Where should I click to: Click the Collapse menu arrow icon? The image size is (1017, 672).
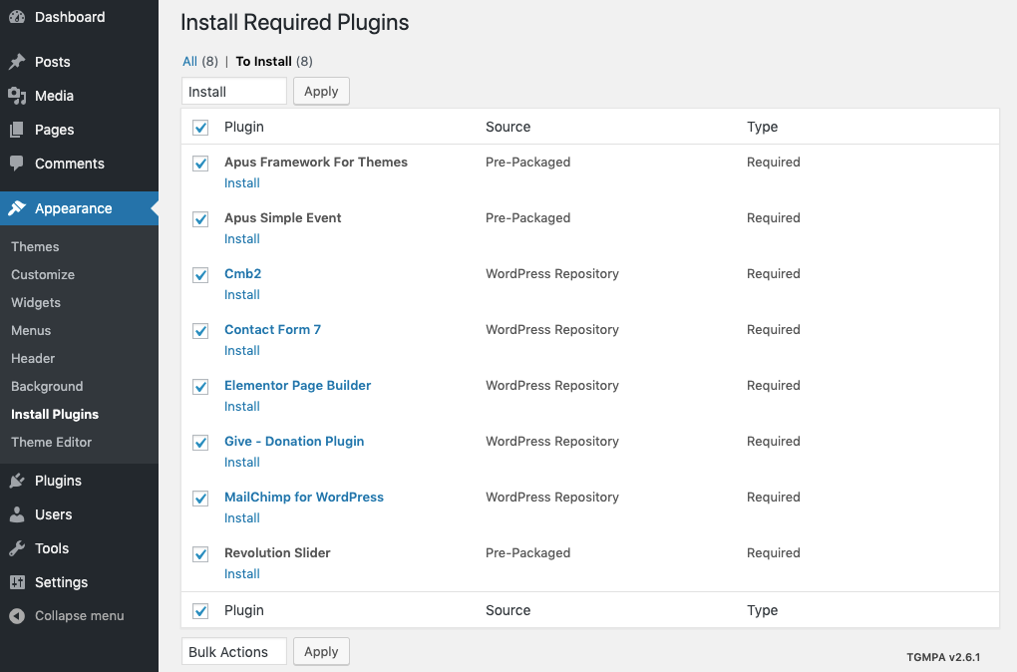[18, 615]
